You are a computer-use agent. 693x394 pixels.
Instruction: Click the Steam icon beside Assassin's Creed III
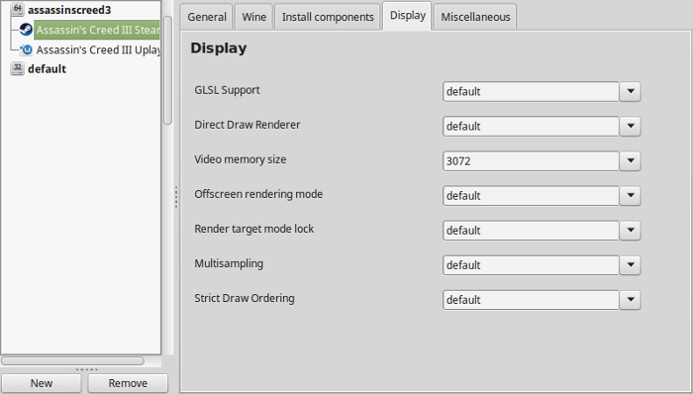coord(26,30)
